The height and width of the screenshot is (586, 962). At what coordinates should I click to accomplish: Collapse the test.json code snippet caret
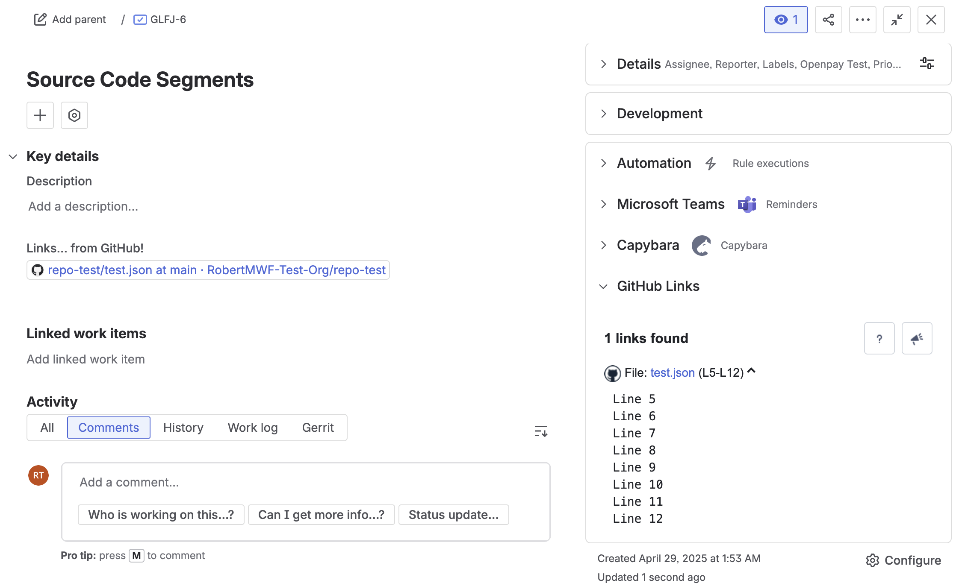(x=752, y=371)
